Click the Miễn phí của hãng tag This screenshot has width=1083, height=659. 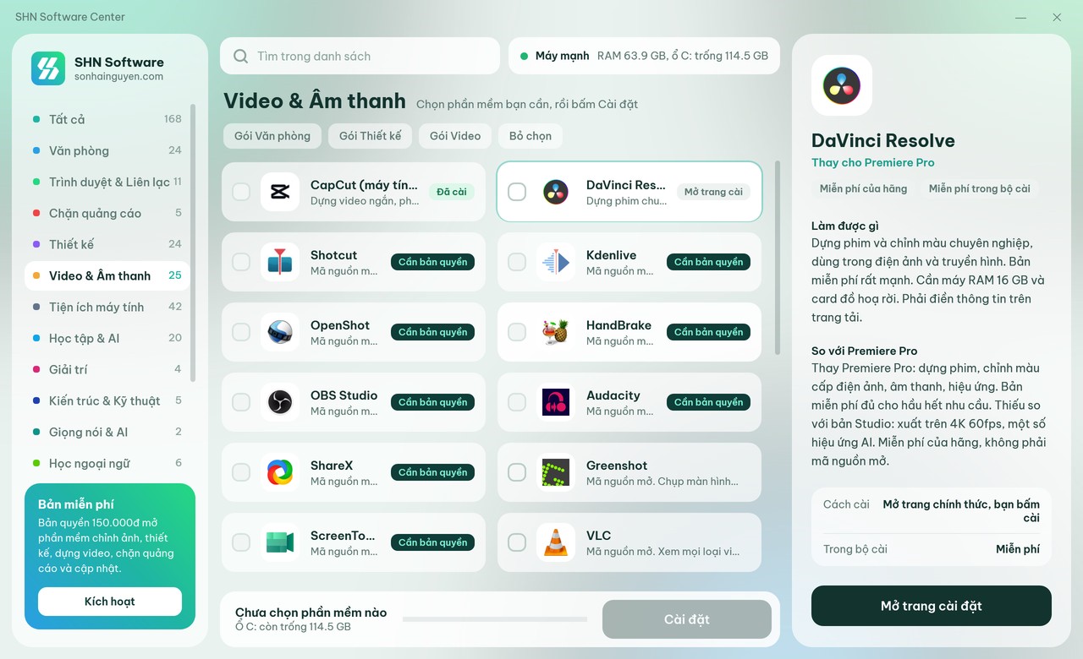tap(863, 189)
